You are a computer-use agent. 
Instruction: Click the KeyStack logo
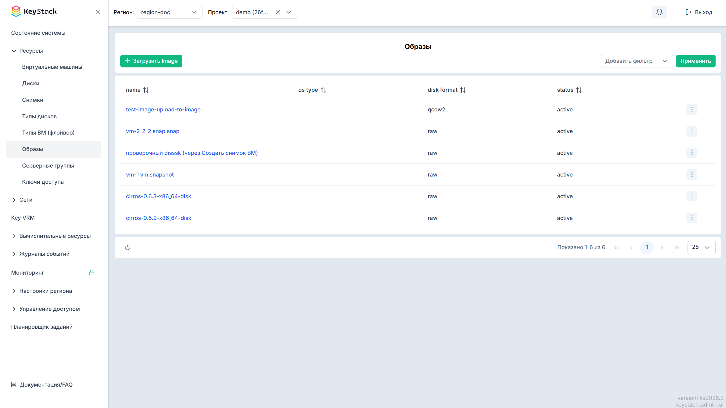coord(34,11)
